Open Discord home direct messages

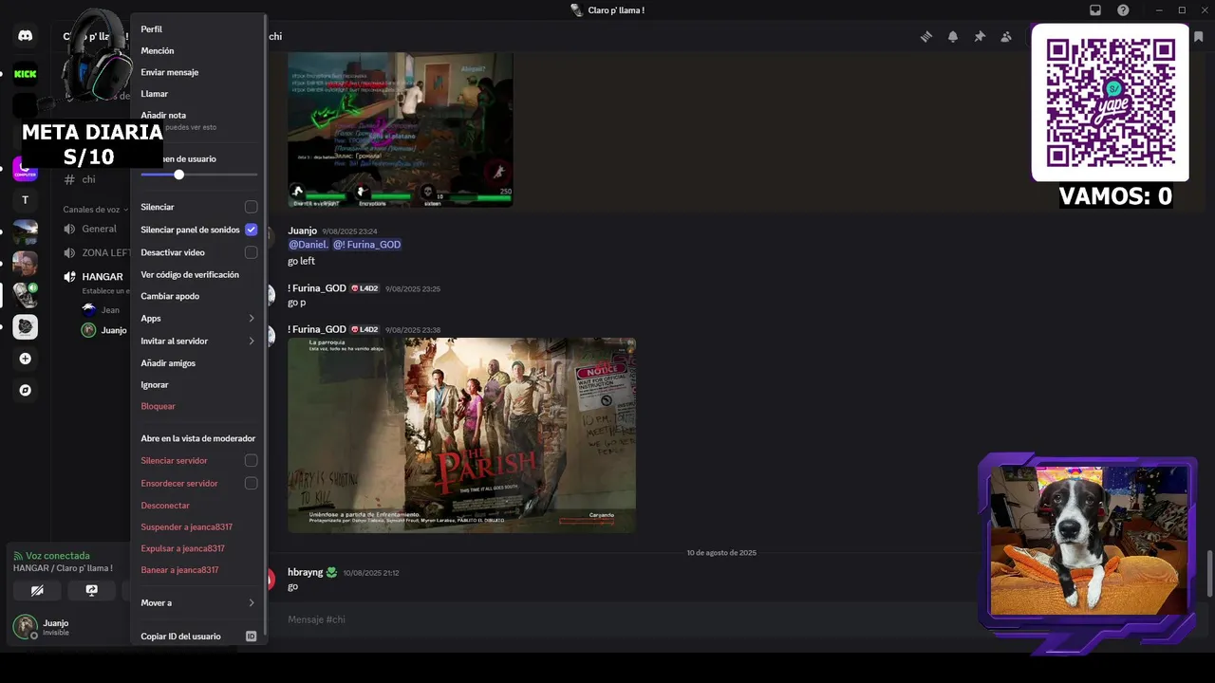coord(26,36)
